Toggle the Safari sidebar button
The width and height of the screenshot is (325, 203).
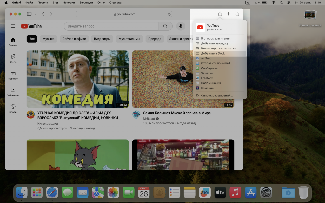(29, 14)
